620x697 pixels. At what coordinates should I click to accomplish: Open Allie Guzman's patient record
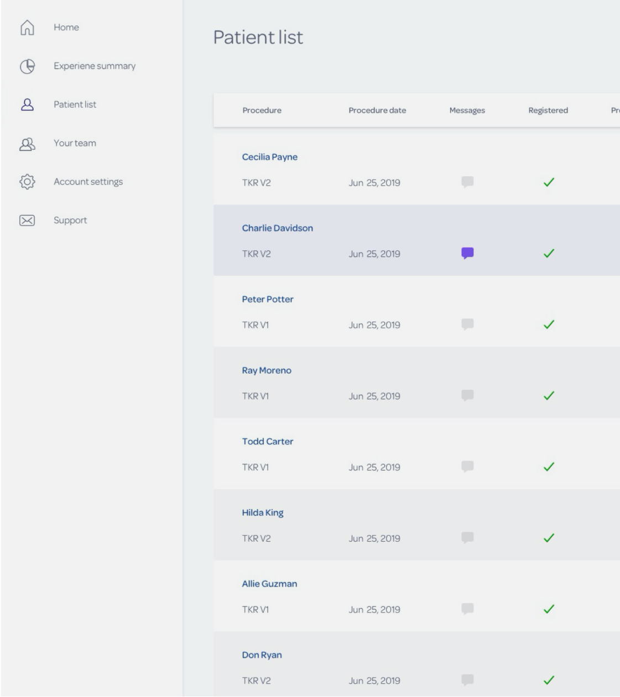269,584
